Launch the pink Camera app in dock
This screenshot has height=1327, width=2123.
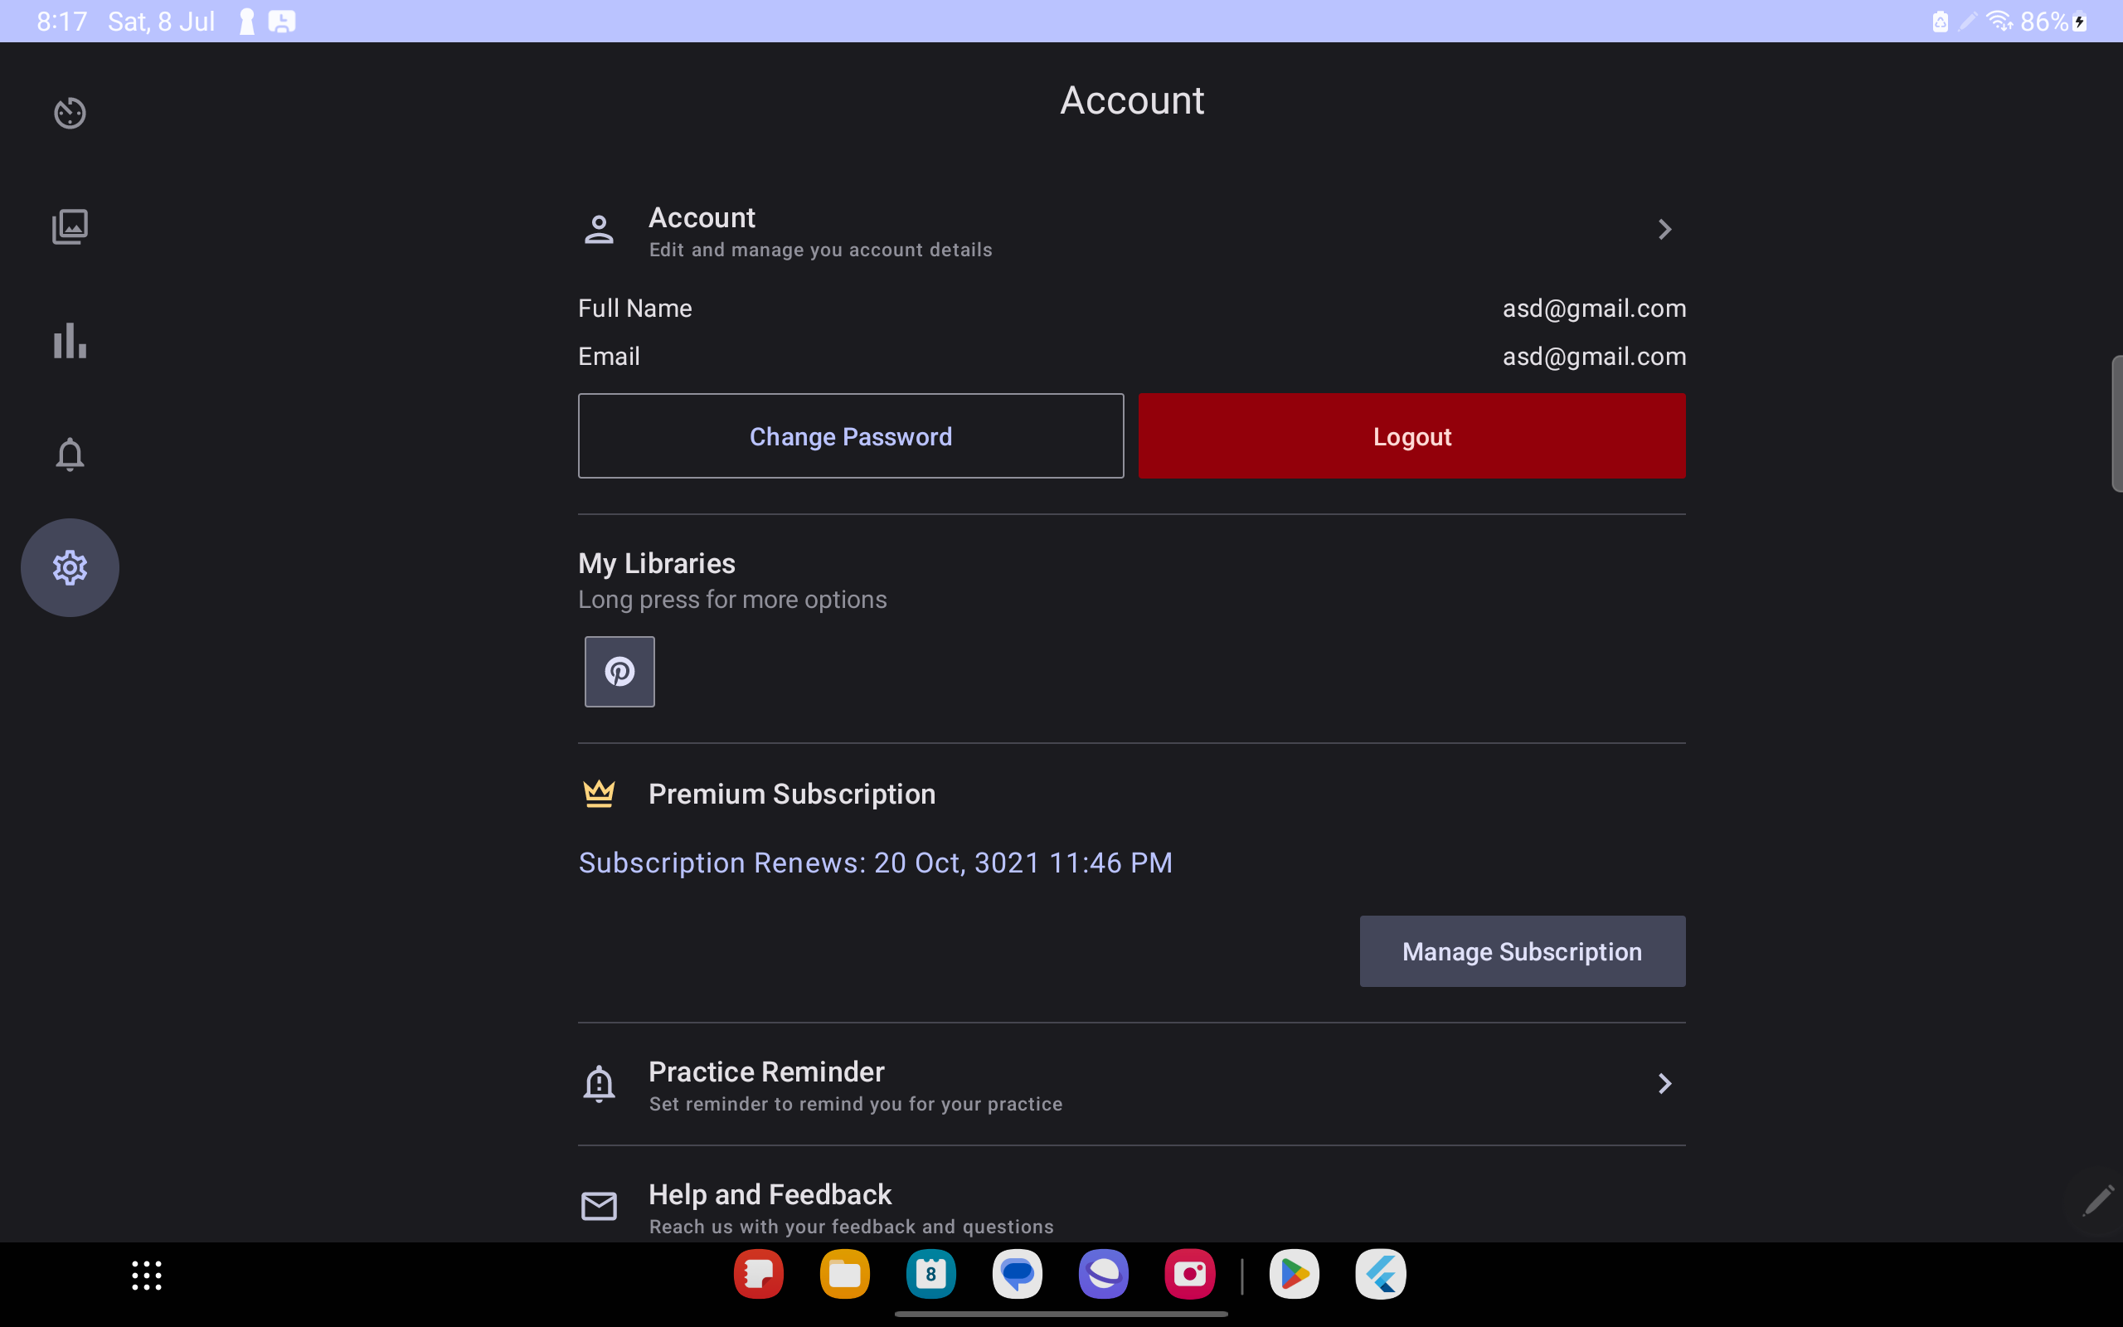click(x=1189, y=1273)
